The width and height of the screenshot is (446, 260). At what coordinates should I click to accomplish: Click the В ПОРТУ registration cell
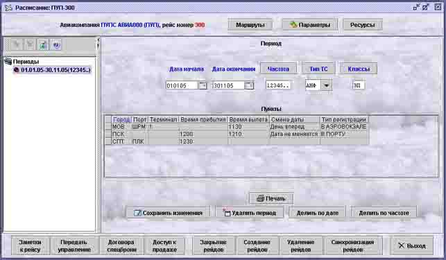pyautogui.click(x=344, y=134)
